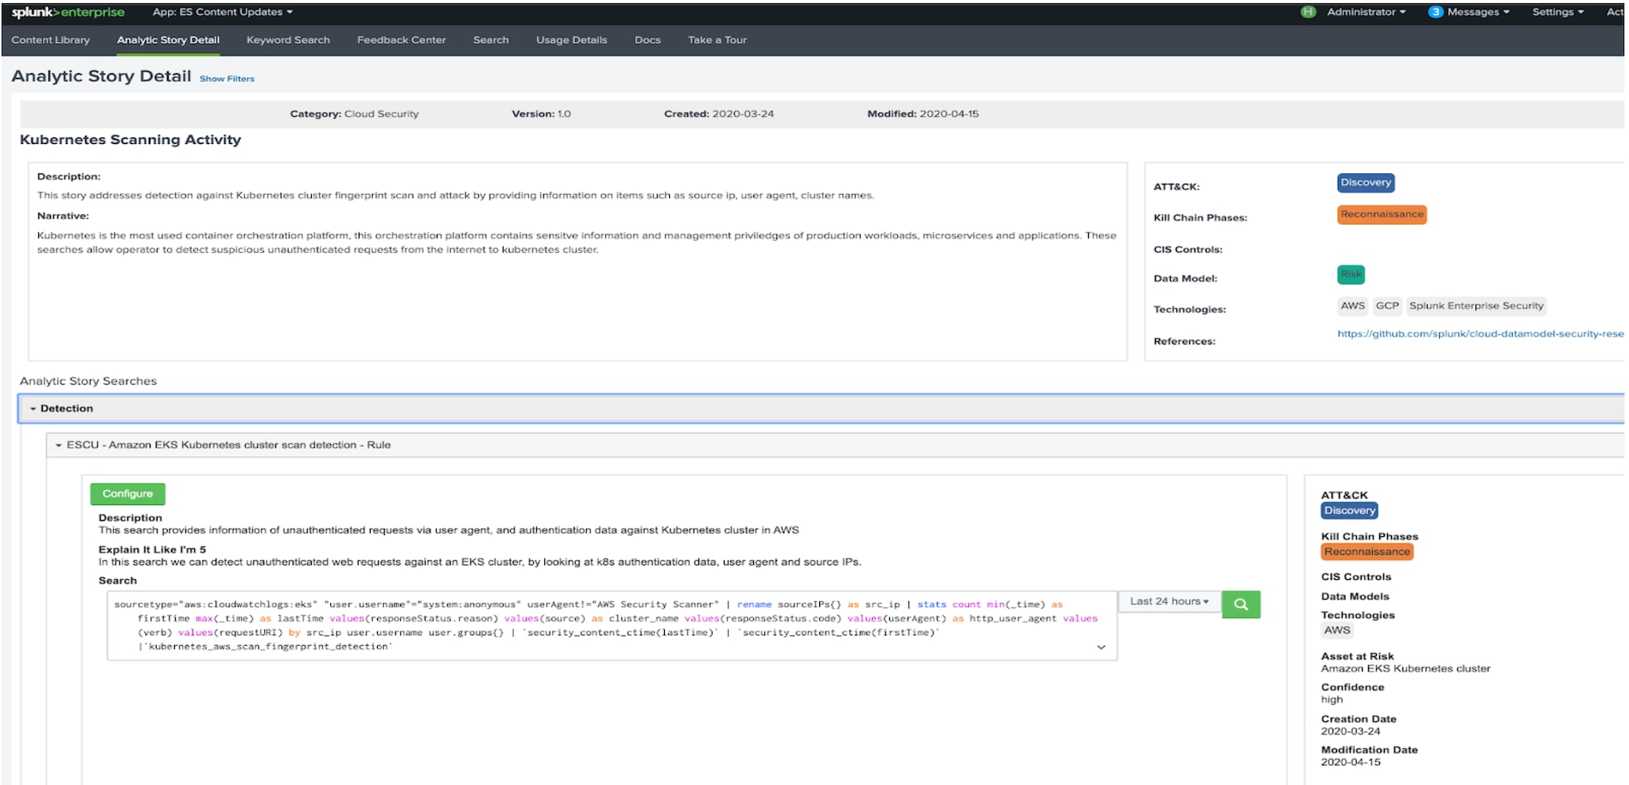Click the Explain It Like I'm 5 heading
Screen dimensions: 1629x785
tap(152, 550)
